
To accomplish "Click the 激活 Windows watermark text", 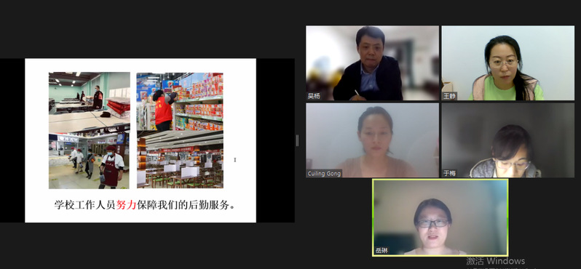I will click(495, 261).
